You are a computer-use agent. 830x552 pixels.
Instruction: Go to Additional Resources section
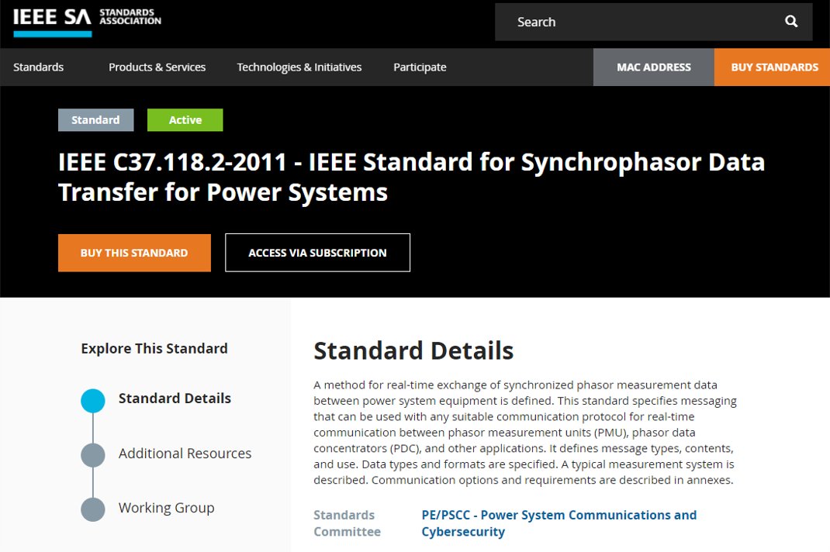pos(185,454)
